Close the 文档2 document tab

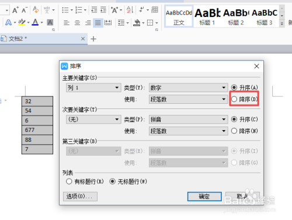point(83,39)
